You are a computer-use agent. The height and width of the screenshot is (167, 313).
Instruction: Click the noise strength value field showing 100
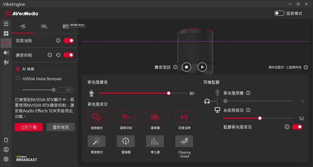pos(65,90)
